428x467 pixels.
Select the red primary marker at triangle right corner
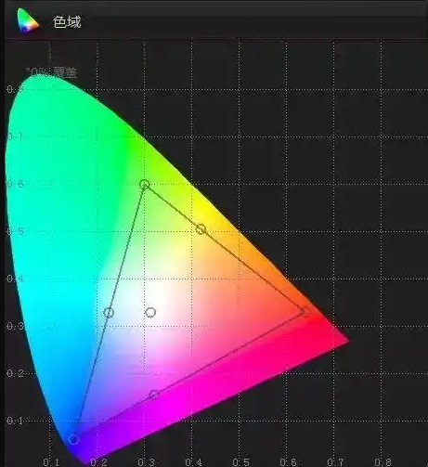point(304,311)
